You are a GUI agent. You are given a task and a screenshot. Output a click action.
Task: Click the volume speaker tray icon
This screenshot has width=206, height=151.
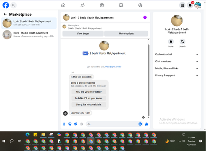coord(184,141)
